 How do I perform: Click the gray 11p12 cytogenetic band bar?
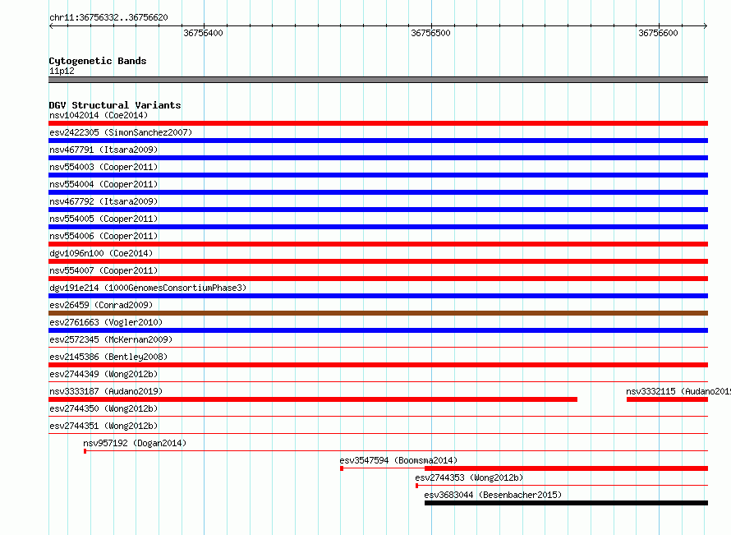pyautogui.click(x=378, y=80)
